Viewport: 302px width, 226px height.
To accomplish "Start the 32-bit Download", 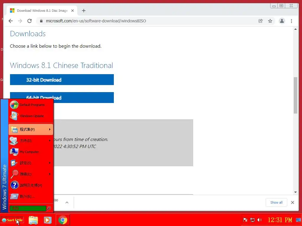I will point(62,79).
